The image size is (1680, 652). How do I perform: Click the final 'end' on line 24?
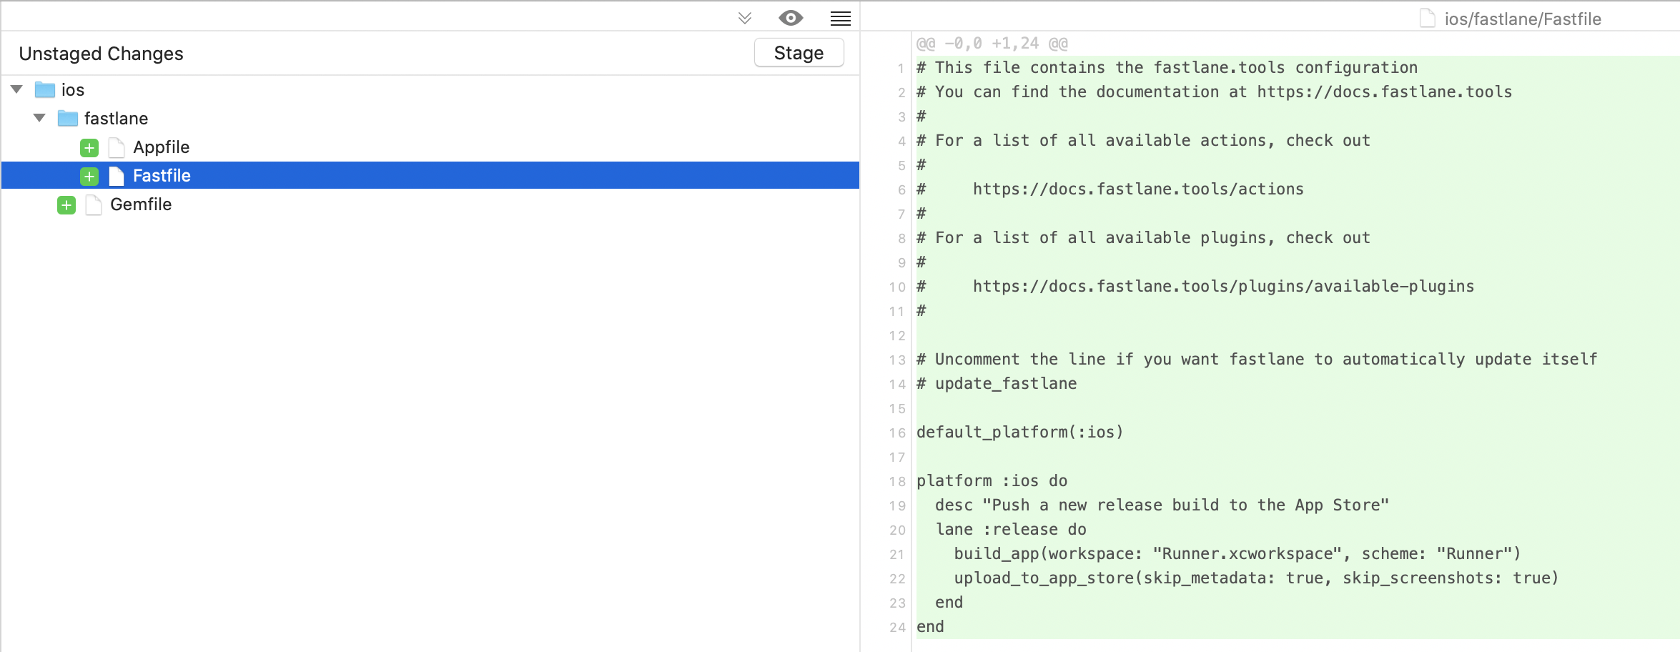pos(930,627)
